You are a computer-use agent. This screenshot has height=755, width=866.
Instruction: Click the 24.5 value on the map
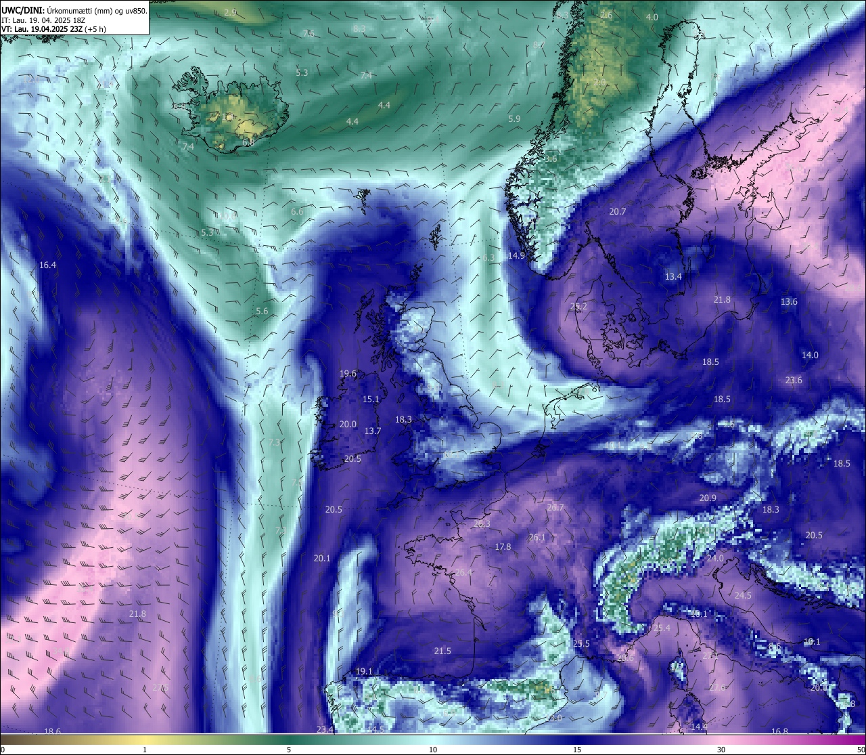click(743, 596)
